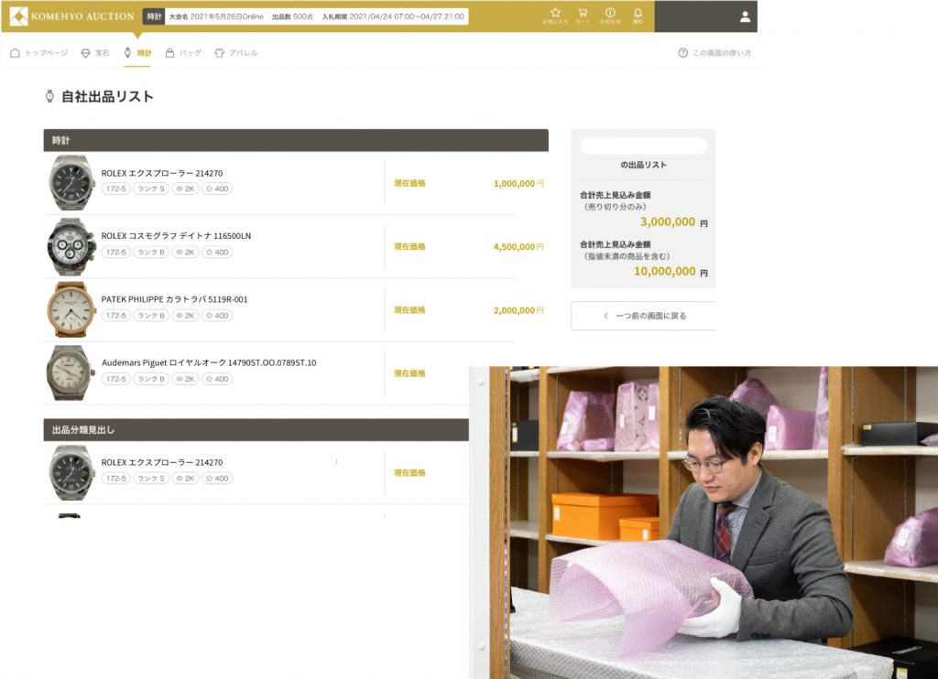Open the user account profile icon

745,16
